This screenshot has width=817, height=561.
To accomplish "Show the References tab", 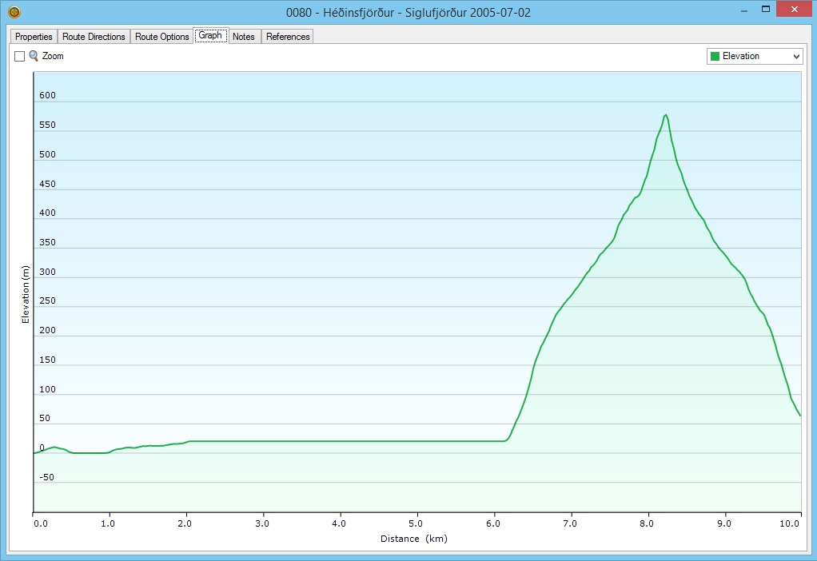I will pos(288,37).
